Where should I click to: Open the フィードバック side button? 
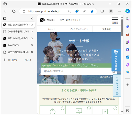tap(117, 86)
